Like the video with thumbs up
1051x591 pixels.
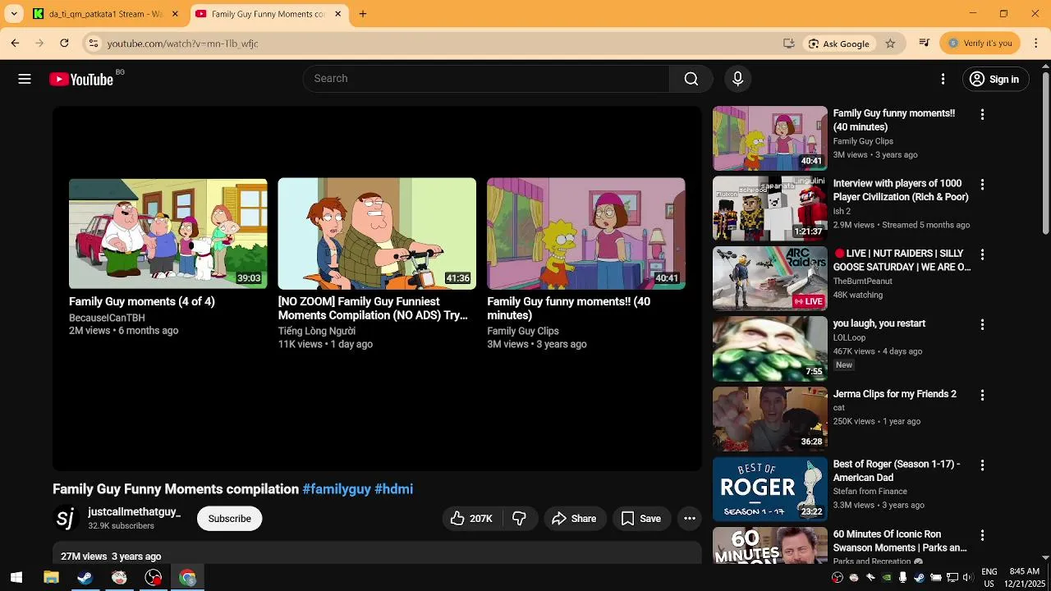coord(470,519)
